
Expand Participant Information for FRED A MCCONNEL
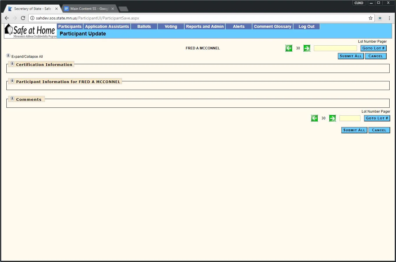point(12,81)
